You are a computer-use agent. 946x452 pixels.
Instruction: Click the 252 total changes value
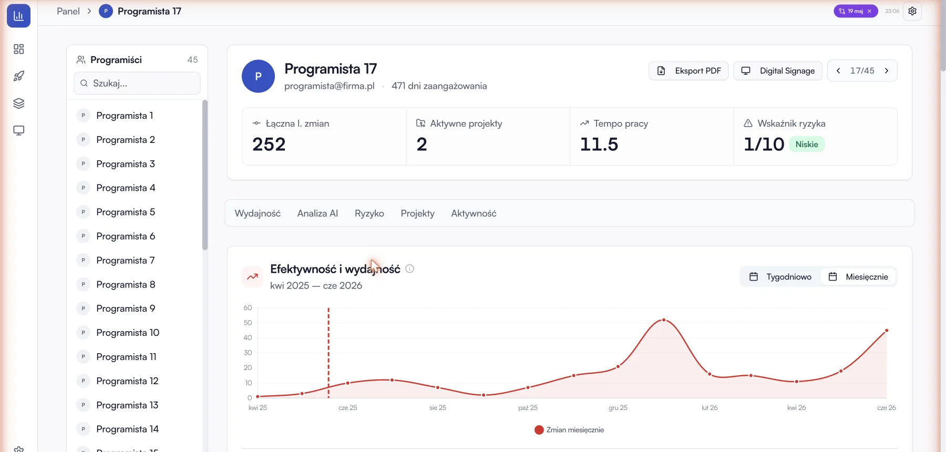click(x=269, y=145)
